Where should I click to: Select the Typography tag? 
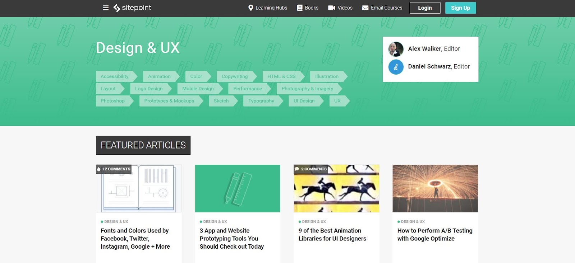(x=263, y=101)
